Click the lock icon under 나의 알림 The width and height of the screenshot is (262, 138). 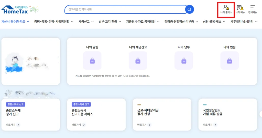92,61
